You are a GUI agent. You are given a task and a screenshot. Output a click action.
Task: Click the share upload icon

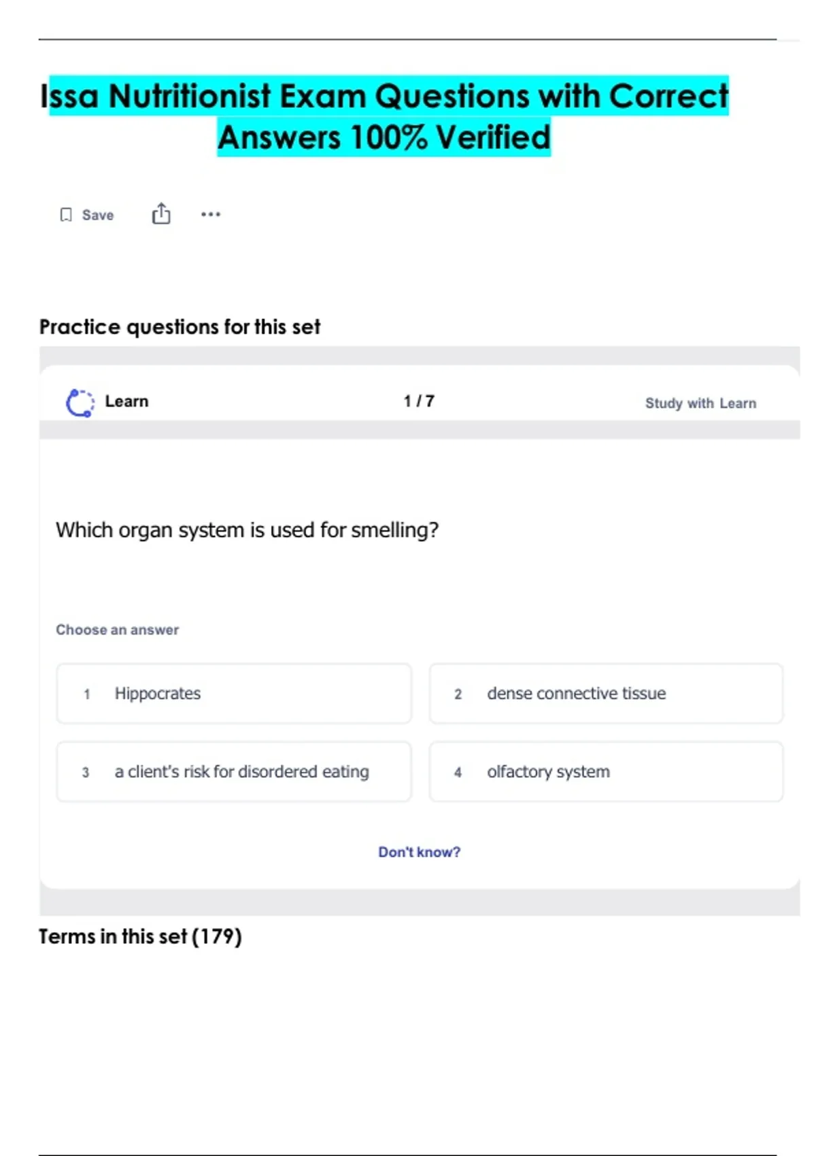pos(161,214)
